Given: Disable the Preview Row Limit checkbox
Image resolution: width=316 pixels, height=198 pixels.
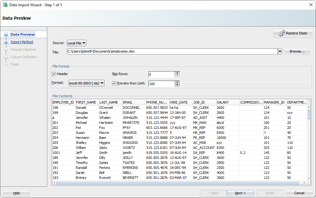Looking at the screenshot, I should tap(114, 84).
